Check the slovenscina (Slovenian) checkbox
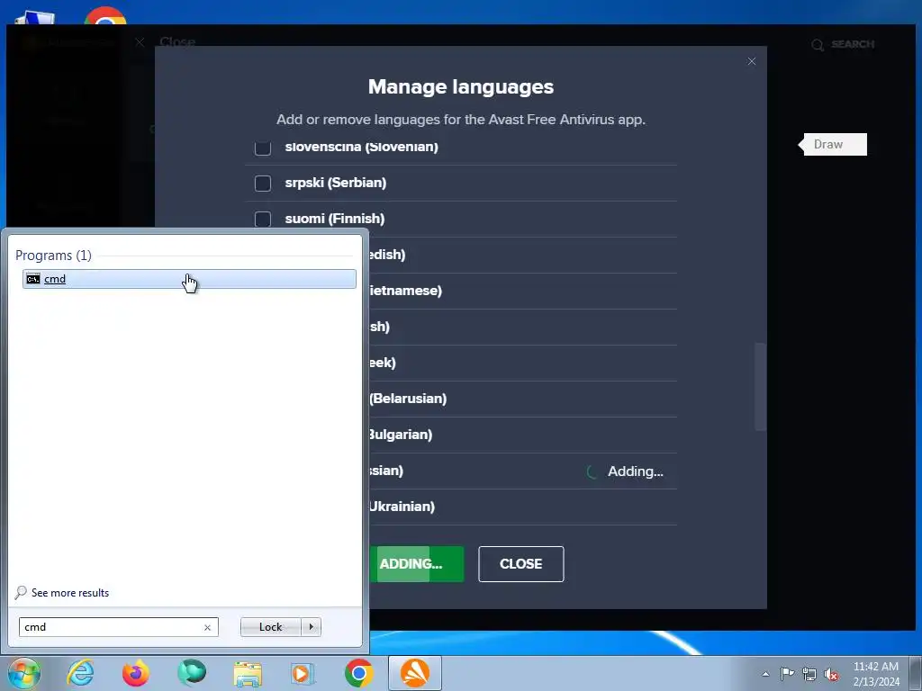Screen dimensions: 922x691 click(x=263, y=148)
